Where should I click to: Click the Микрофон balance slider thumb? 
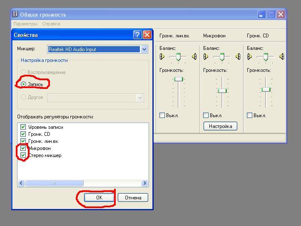click(x=222, y=57)
